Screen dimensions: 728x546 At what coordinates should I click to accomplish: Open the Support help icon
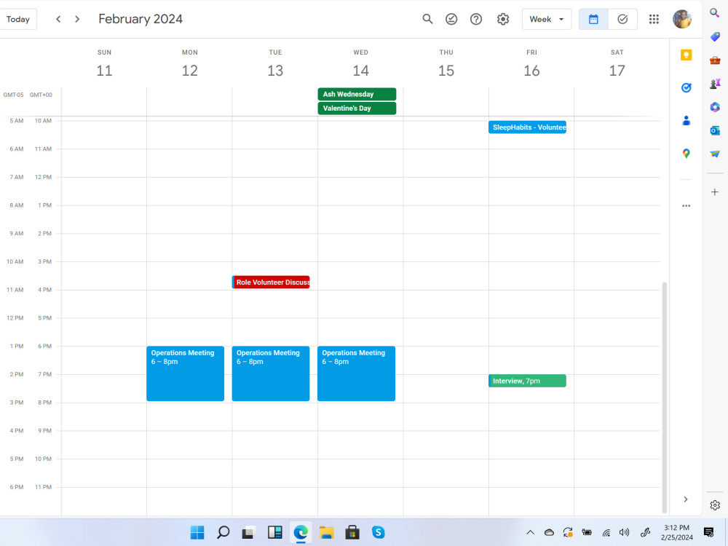tap(476, 19)
